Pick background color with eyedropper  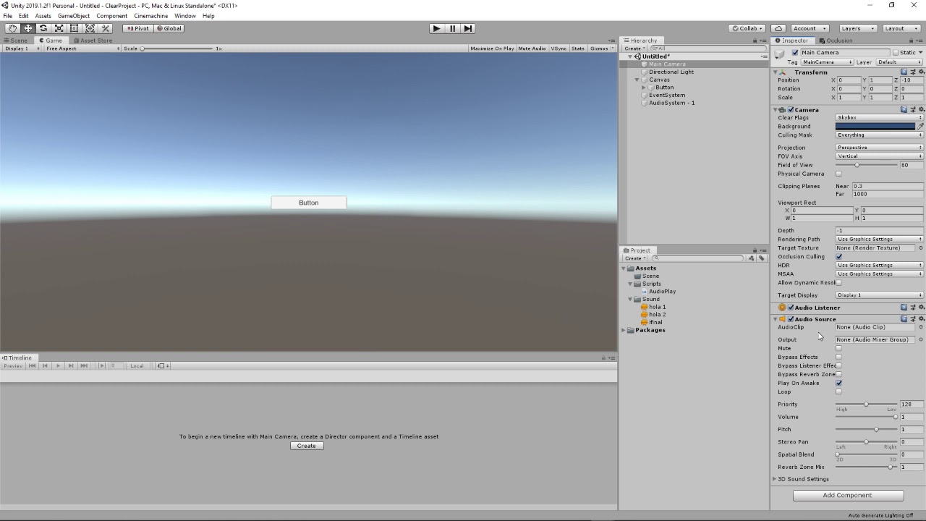[920, 126]
